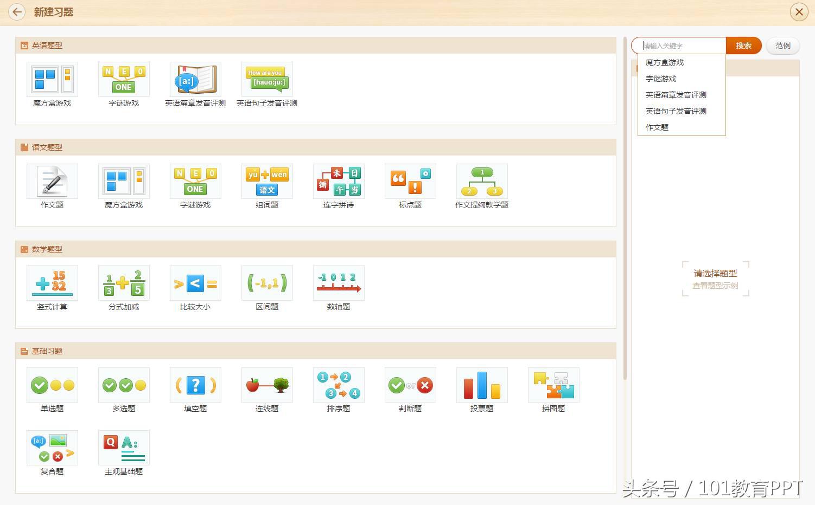Screen dimensions: 815x505
Task: Select 字谜游戏 icon under 英语题型
Action: pyautogui.click(x=124, y=79)
